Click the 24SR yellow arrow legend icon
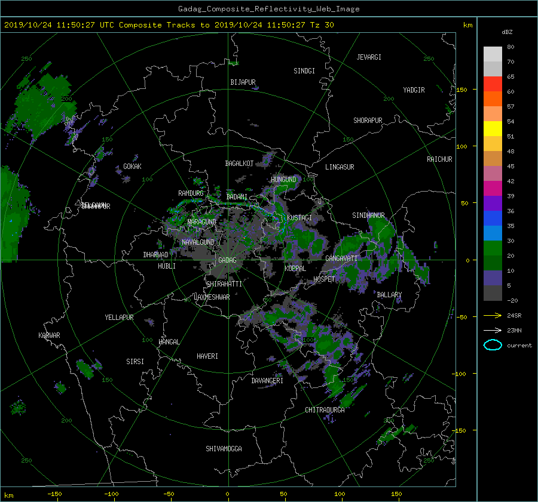 click(493, 315)
